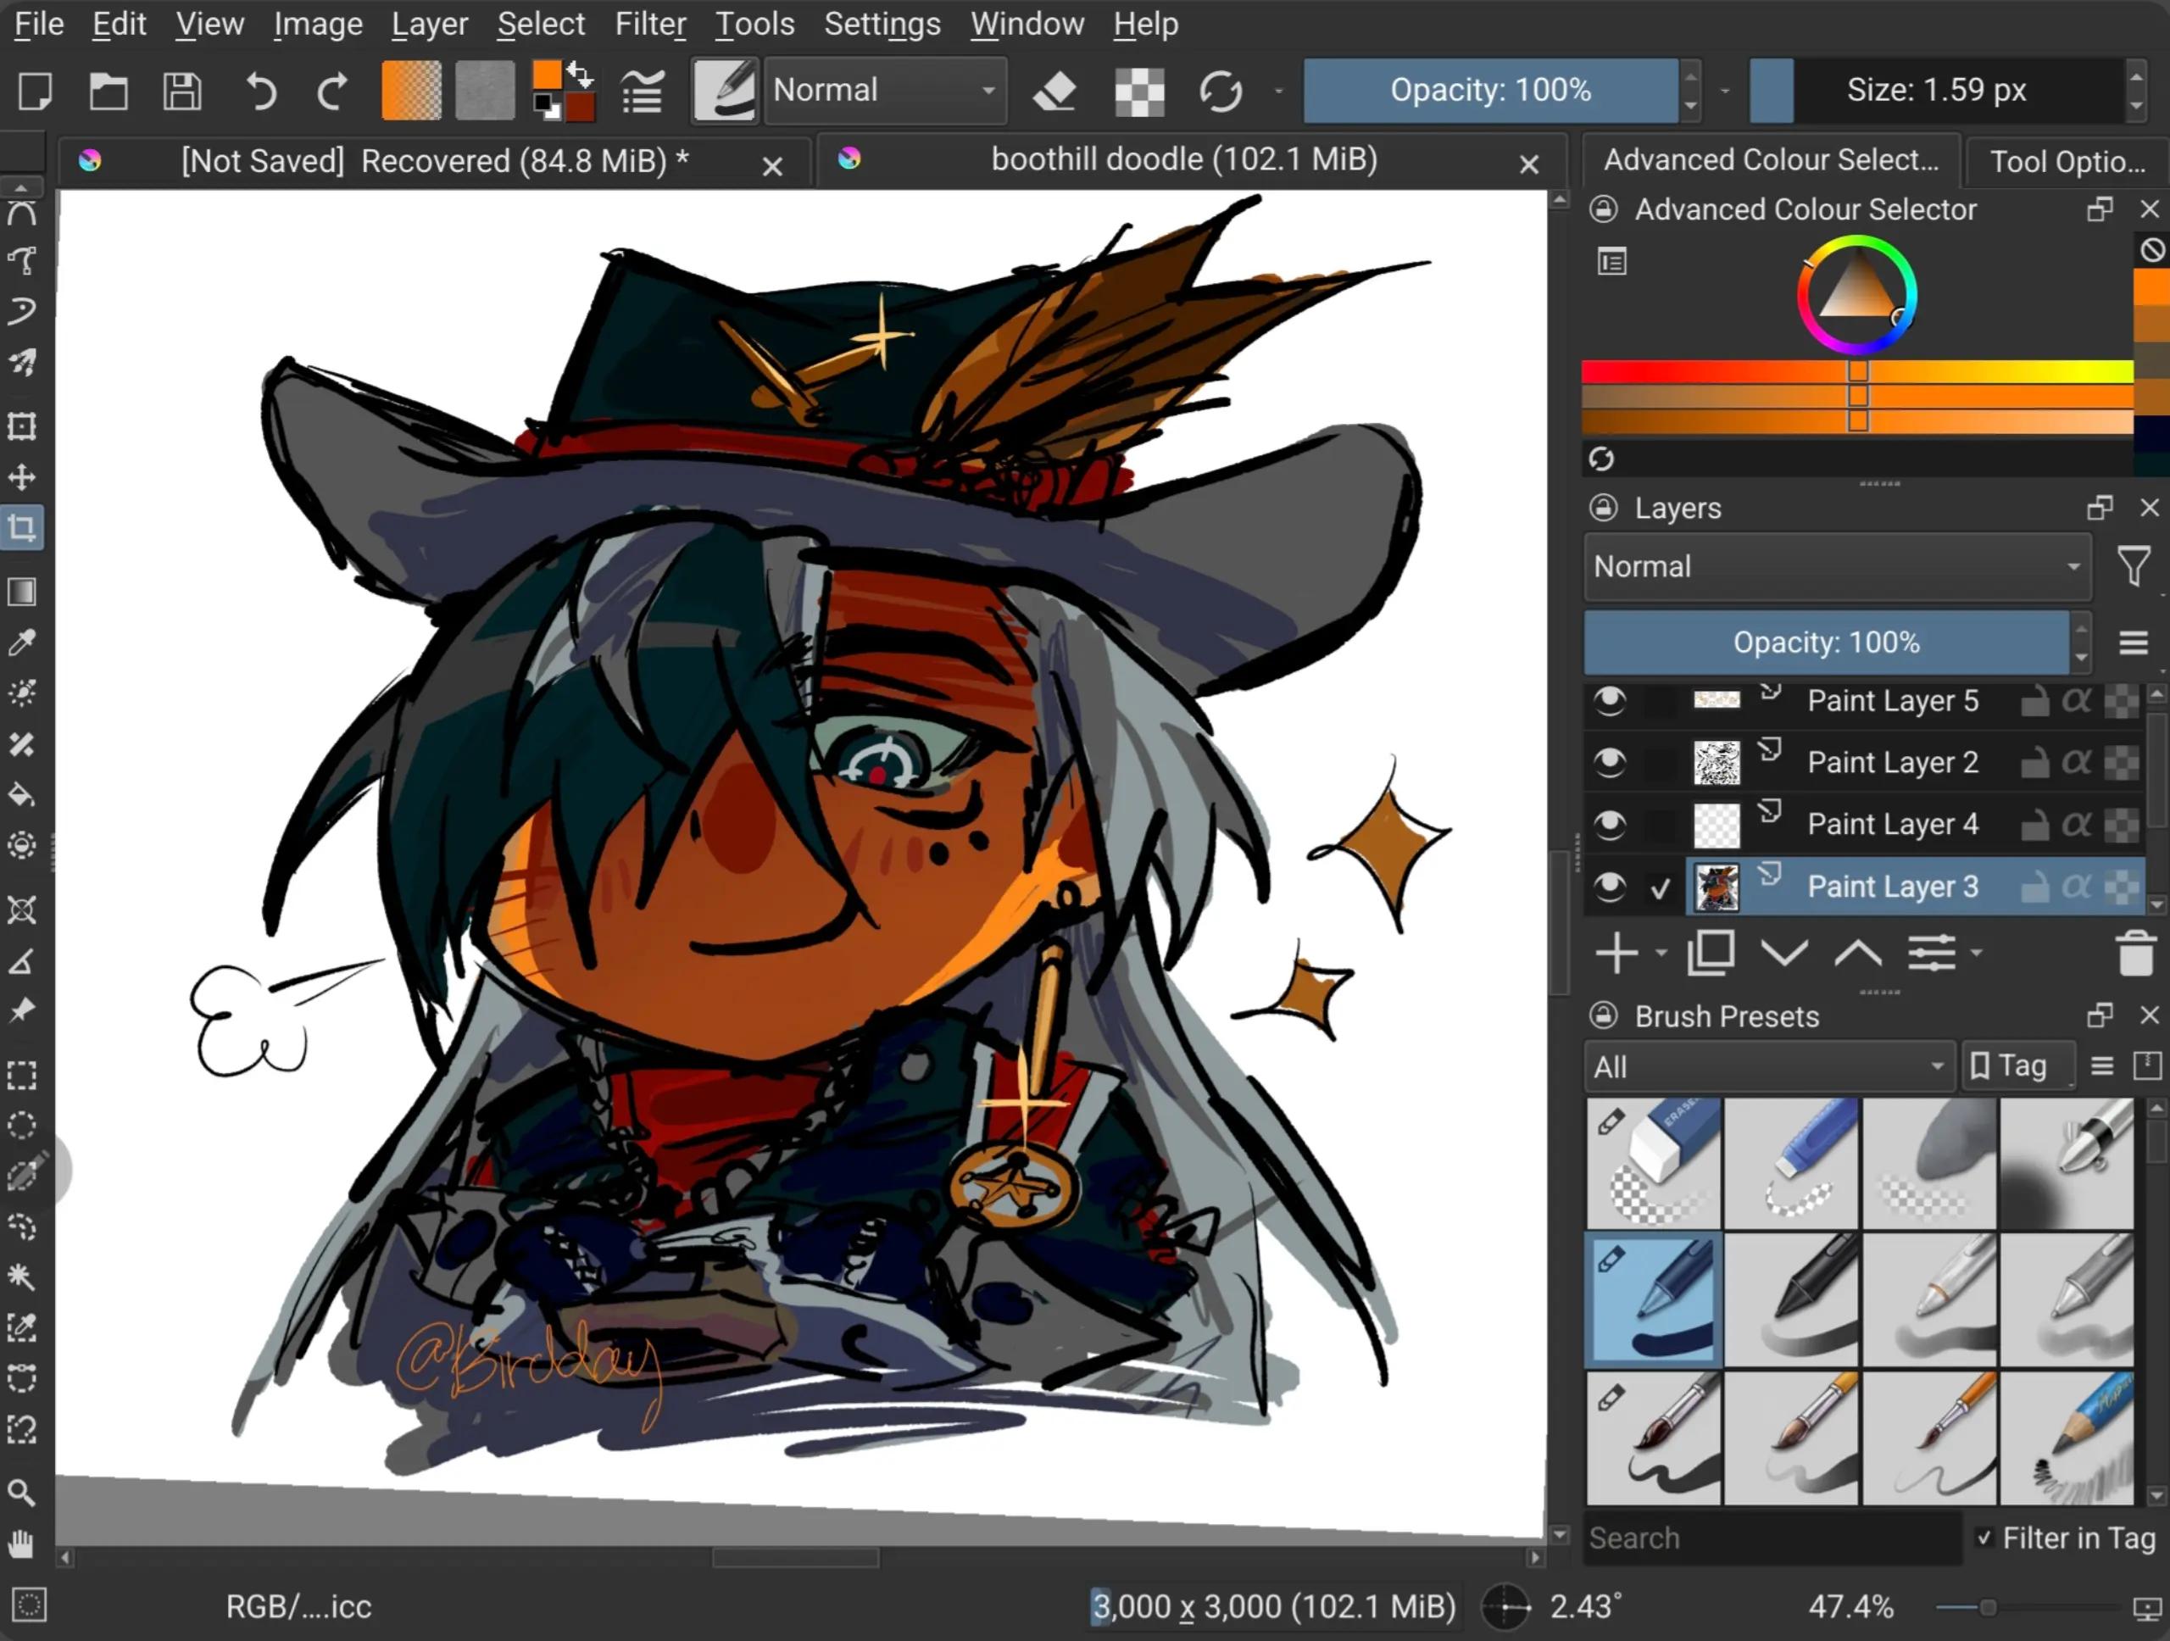Save the current document
The image size is (2170, 1641).
click(x=182, y=92)
